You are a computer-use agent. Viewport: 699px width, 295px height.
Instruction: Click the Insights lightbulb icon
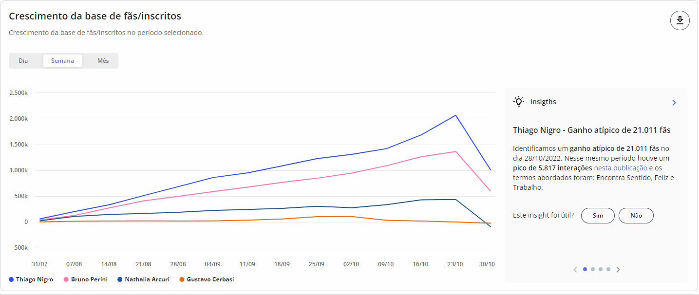519,102
